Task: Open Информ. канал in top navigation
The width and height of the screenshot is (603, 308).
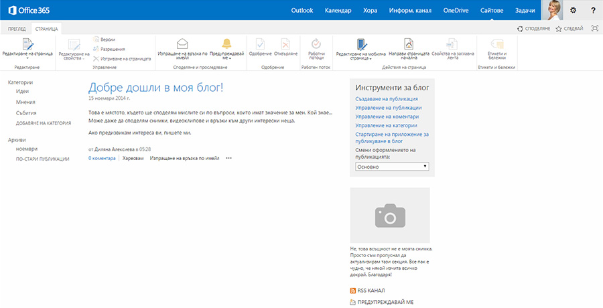Action: (x=410, y=11)
